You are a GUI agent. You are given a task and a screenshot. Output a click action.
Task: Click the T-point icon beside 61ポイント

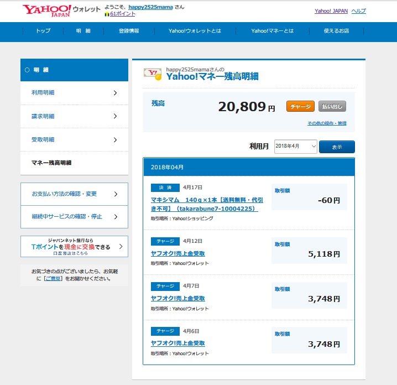107,14
